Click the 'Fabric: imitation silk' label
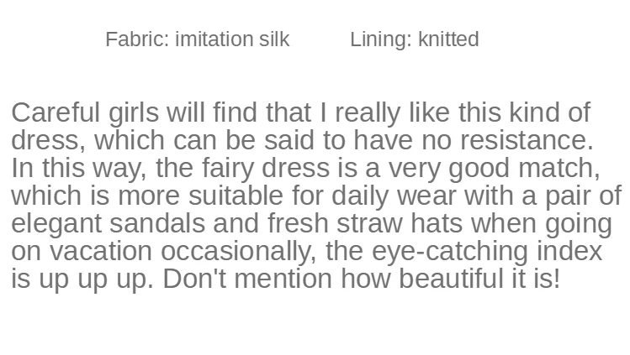The height and width of the screenshot is (355, 630). coord(198,39)
